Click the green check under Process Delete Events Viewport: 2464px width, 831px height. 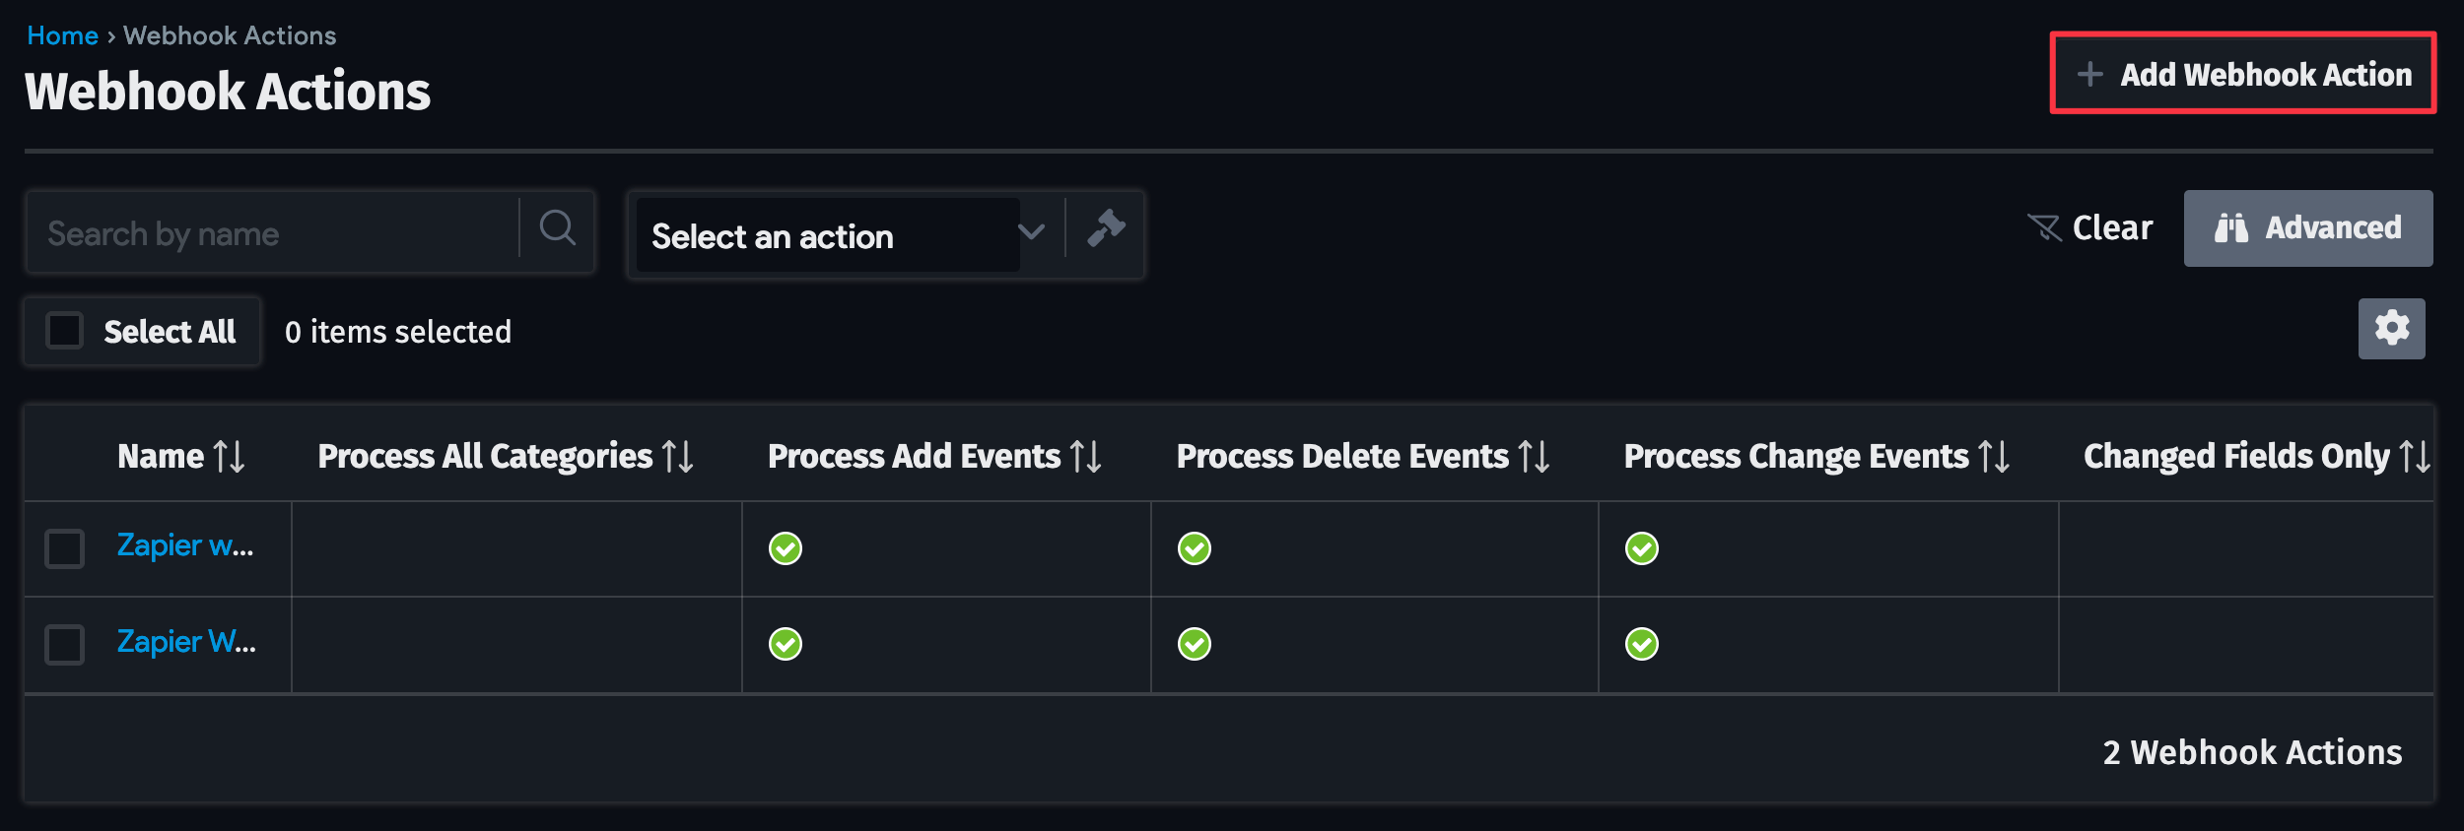[x=1193, y=548]
